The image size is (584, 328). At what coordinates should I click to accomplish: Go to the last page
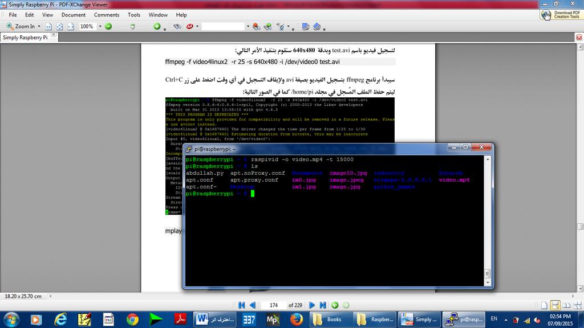point(323,305)
